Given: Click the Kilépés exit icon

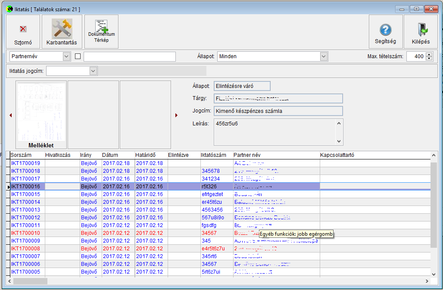Looking at the screenshot, I should click(x=421, y=30).
